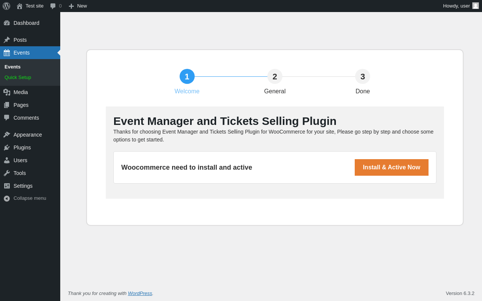Click the Dashboard gauge icon

coord(7,23)
